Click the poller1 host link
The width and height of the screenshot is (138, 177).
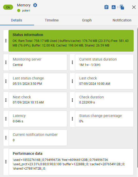coord(26,11)
